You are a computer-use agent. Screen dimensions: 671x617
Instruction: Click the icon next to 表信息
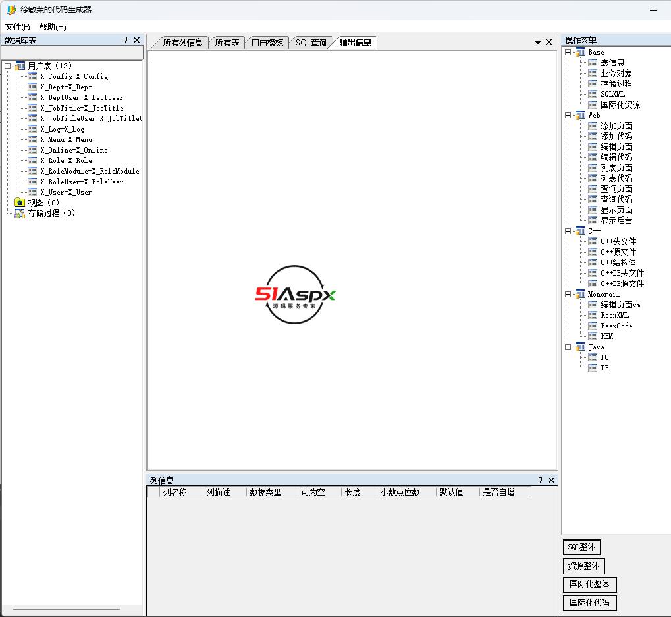click(x=593, y=63)
